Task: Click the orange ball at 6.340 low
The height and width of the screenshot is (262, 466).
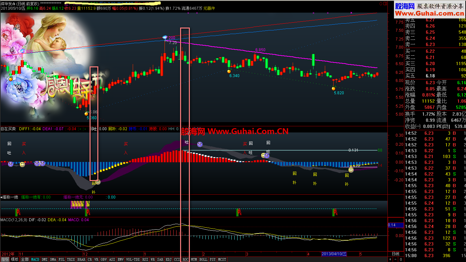Action: 229,71
